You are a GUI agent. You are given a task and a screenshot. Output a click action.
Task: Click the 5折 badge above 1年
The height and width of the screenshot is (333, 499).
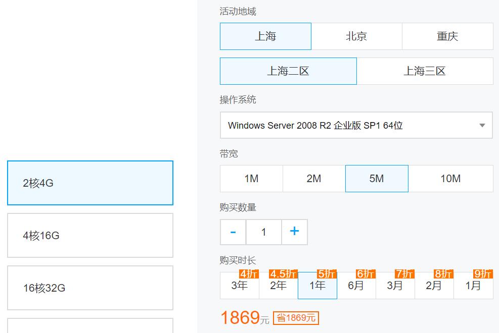(x=324, y=274)
